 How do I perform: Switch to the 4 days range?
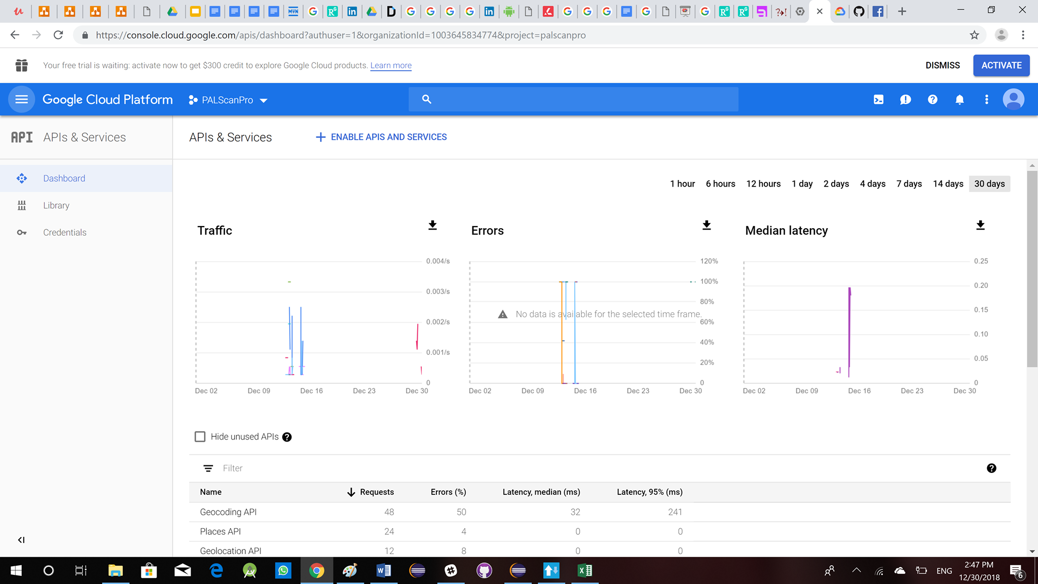point(873,184)
